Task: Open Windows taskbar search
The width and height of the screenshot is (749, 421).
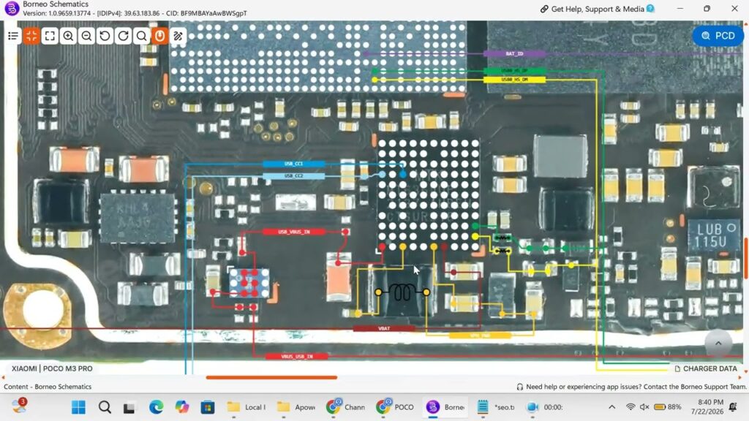Action: click(x=105, y=407)
